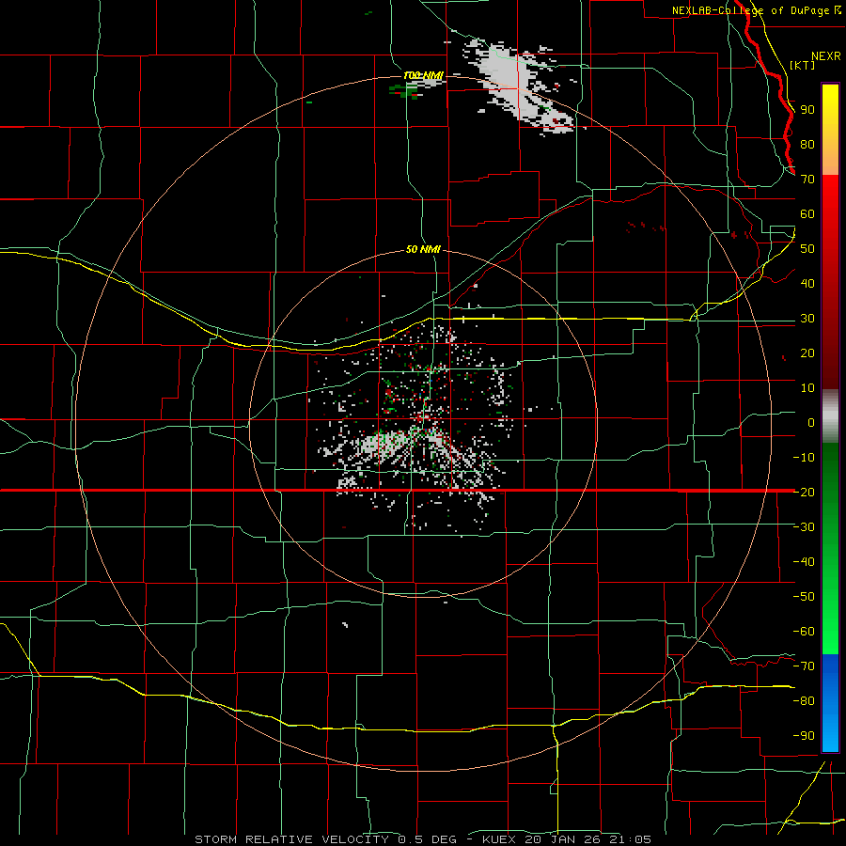Image resolution: width=846 pixels, height=846 pixels.
Task: Click the -90 tick value on colorbar
Action: 804,736
